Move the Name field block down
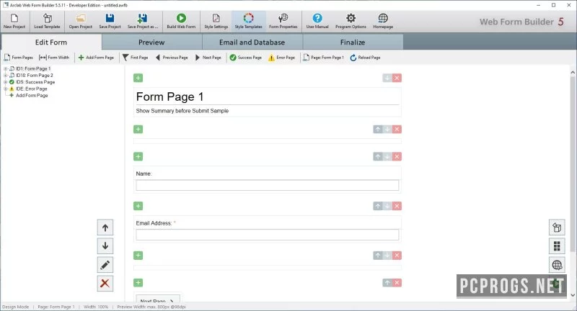 [387, 156]
